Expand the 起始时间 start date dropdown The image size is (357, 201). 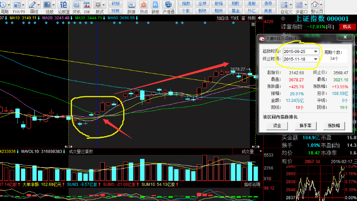(x=315, y=51)
